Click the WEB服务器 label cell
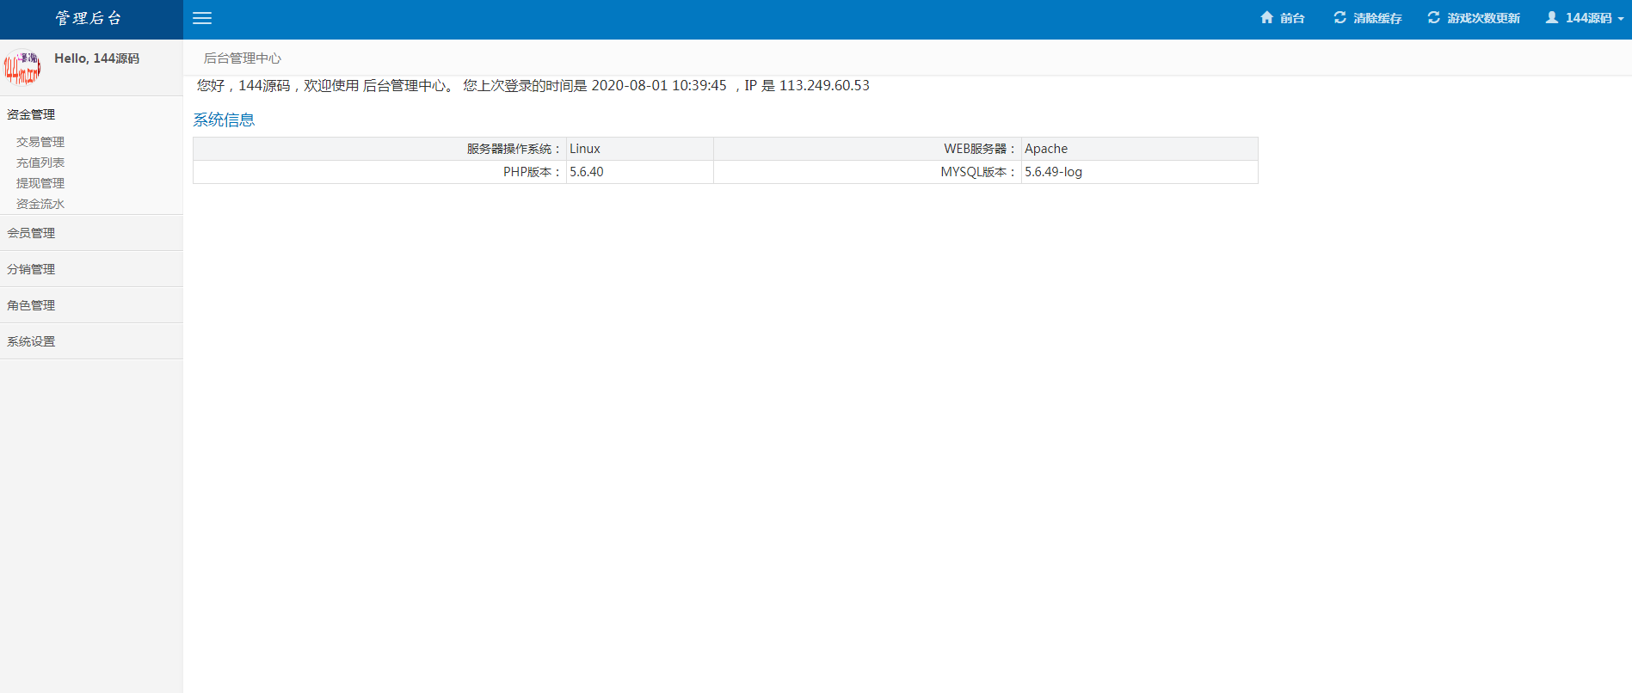The image size is (1632, 693). click(x=867, y=149)
